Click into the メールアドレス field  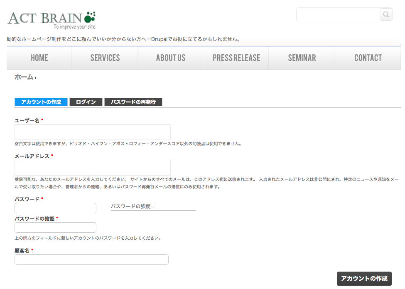pos(93,168)
